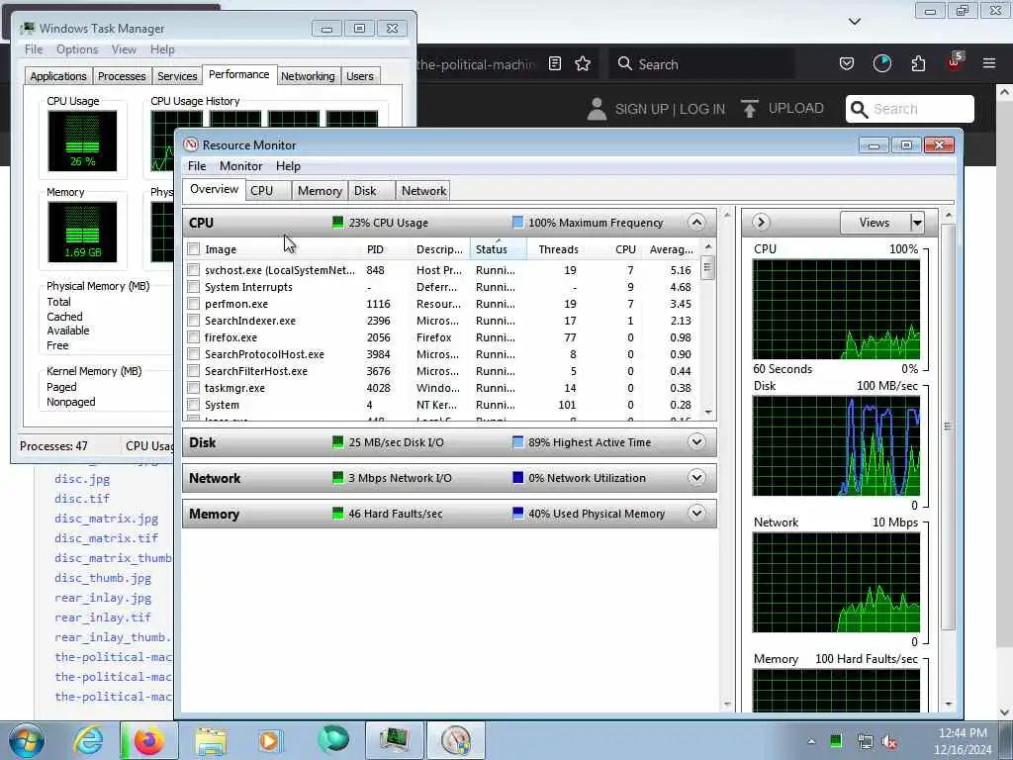
Task: Click network tray icon
Action: click(865, 742)
